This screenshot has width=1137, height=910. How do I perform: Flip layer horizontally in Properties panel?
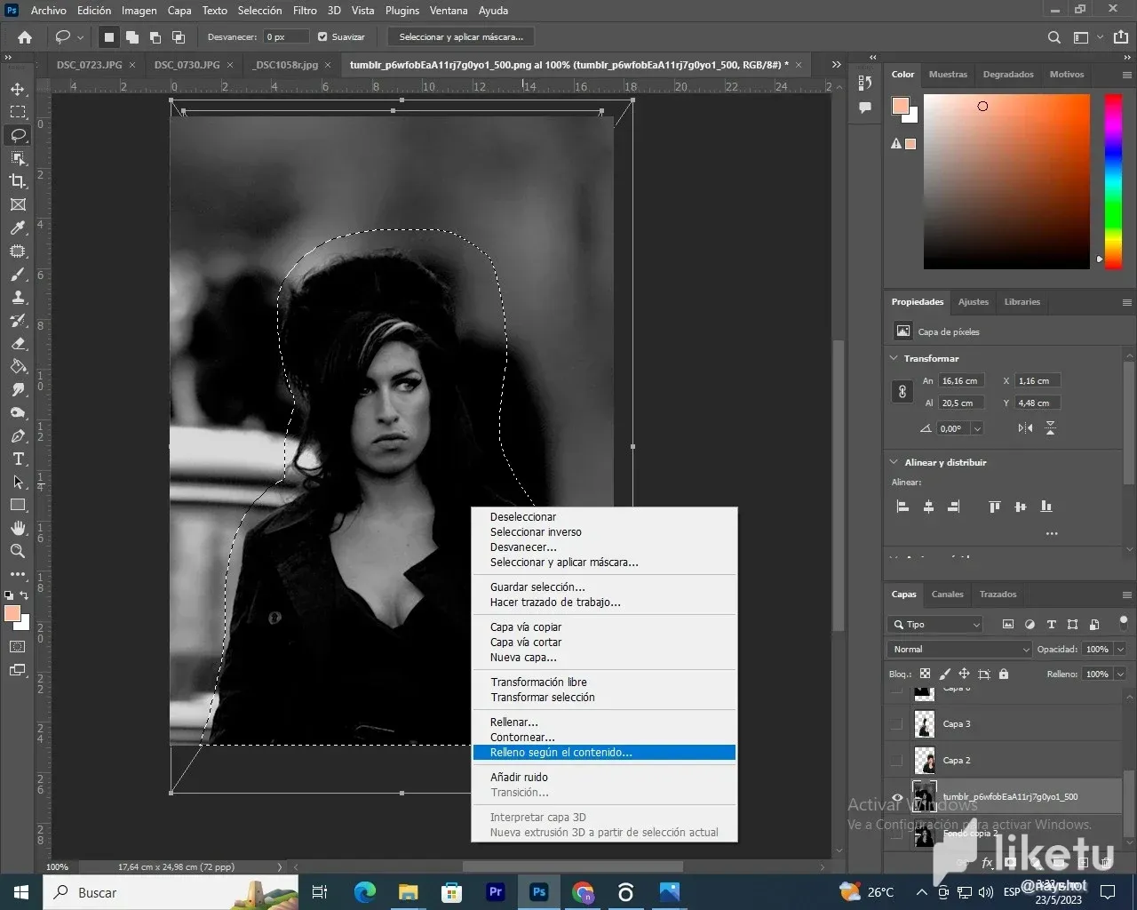click(1025, 428)
